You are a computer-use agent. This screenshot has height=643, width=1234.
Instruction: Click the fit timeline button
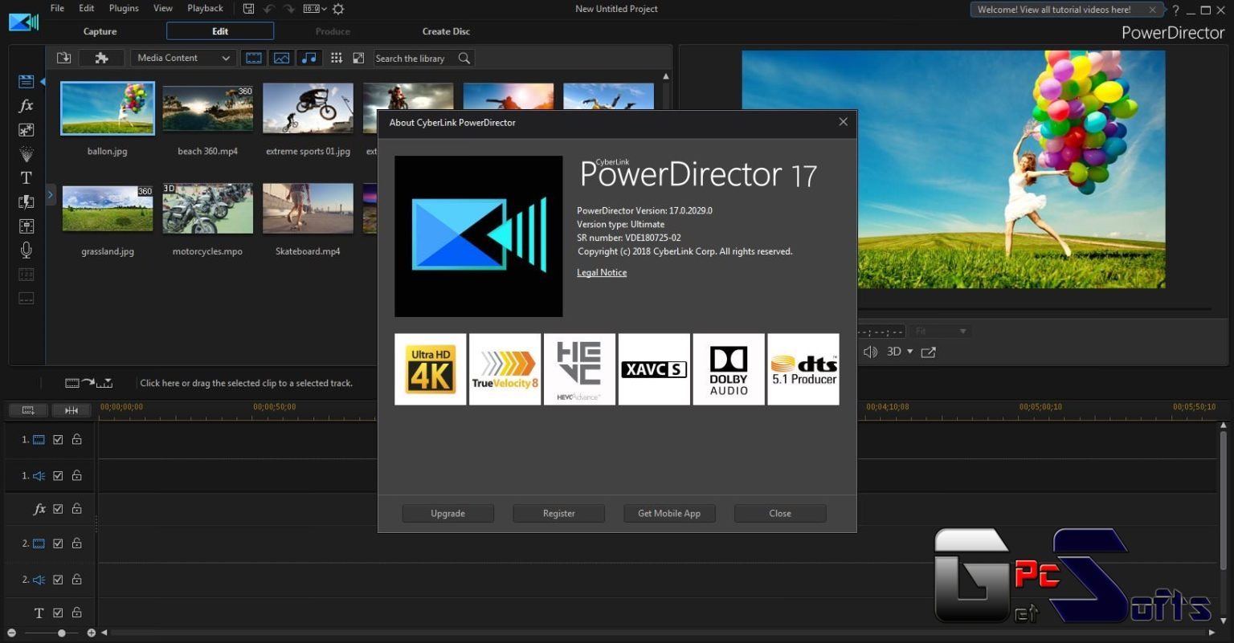click(72, 410)
